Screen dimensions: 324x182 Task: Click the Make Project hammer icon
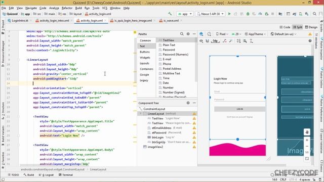(x=170, y=14)
